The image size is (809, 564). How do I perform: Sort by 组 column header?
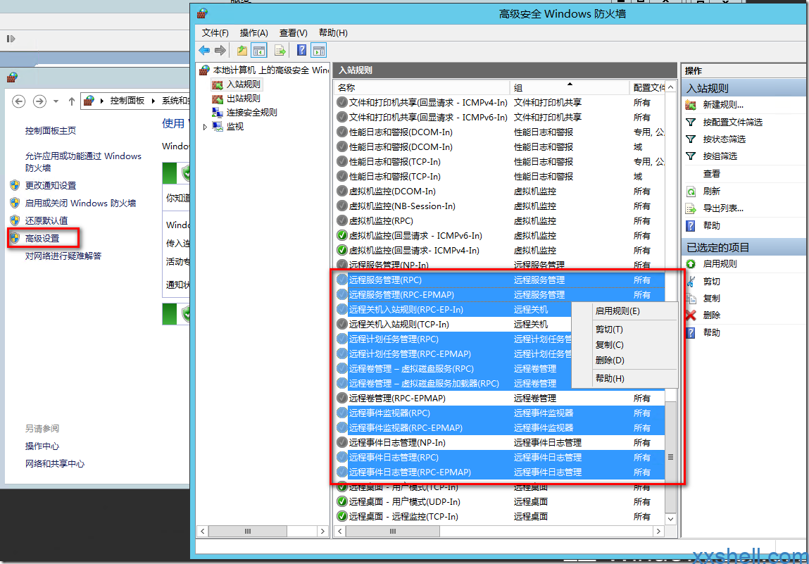[569, 87]
